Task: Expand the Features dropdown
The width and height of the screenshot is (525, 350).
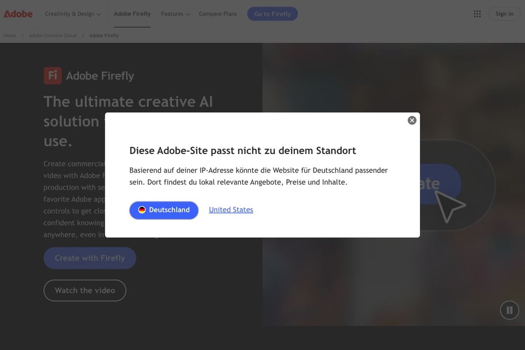Action: pyautogui.click(x=175, y=14)
